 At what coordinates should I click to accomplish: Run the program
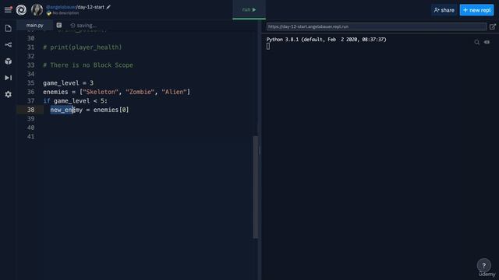[x=249, y=10]
